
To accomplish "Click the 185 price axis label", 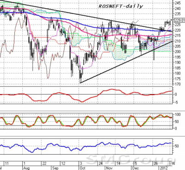I will tap(178, 68).
